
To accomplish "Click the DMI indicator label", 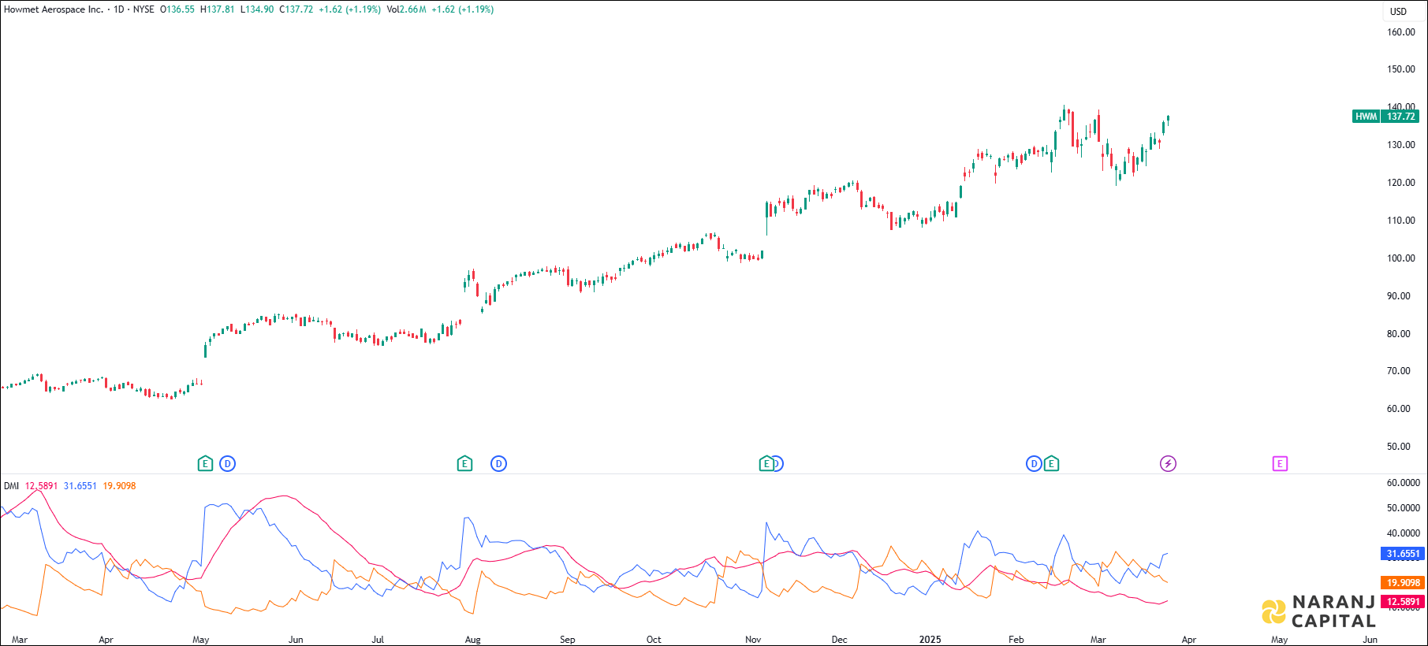I will 11,486.
